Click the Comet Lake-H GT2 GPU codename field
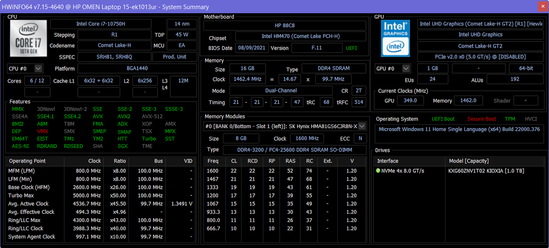The image size is (549, 248). click(x=480, y=46)
